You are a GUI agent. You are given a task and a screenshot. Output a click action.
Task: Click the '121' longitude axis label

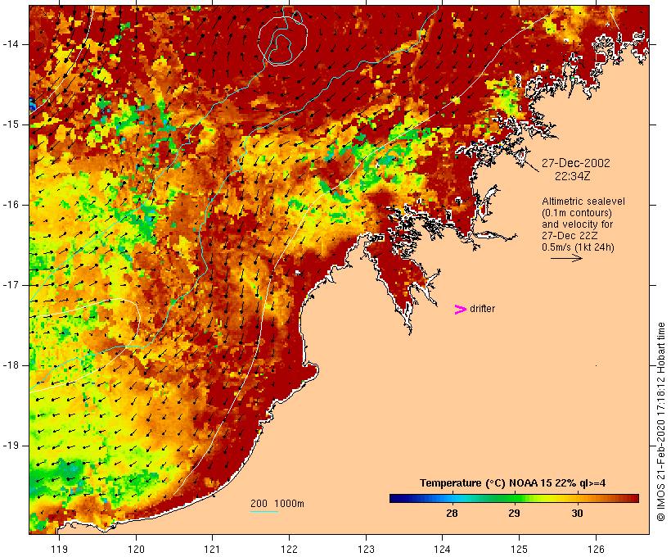[212, 549]
